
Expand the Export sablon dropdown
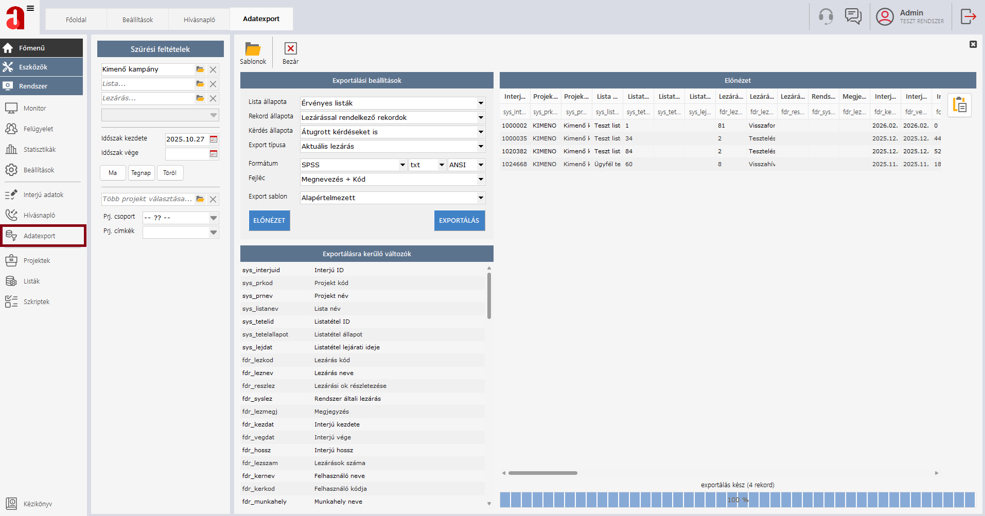(x=480, y=198)
